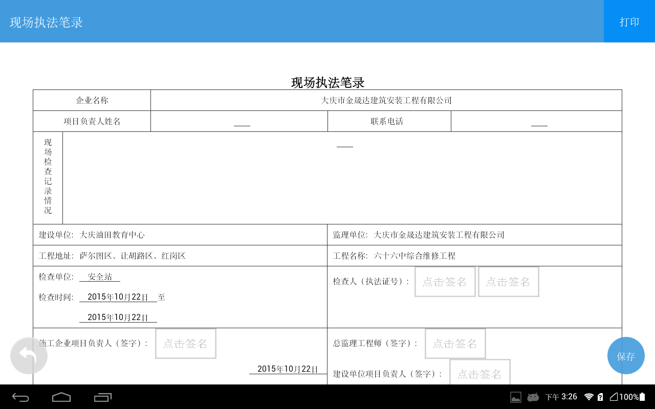Edit the 检查单位 field showing 安全站
This screenshot has width=655, height=409.
100,277
